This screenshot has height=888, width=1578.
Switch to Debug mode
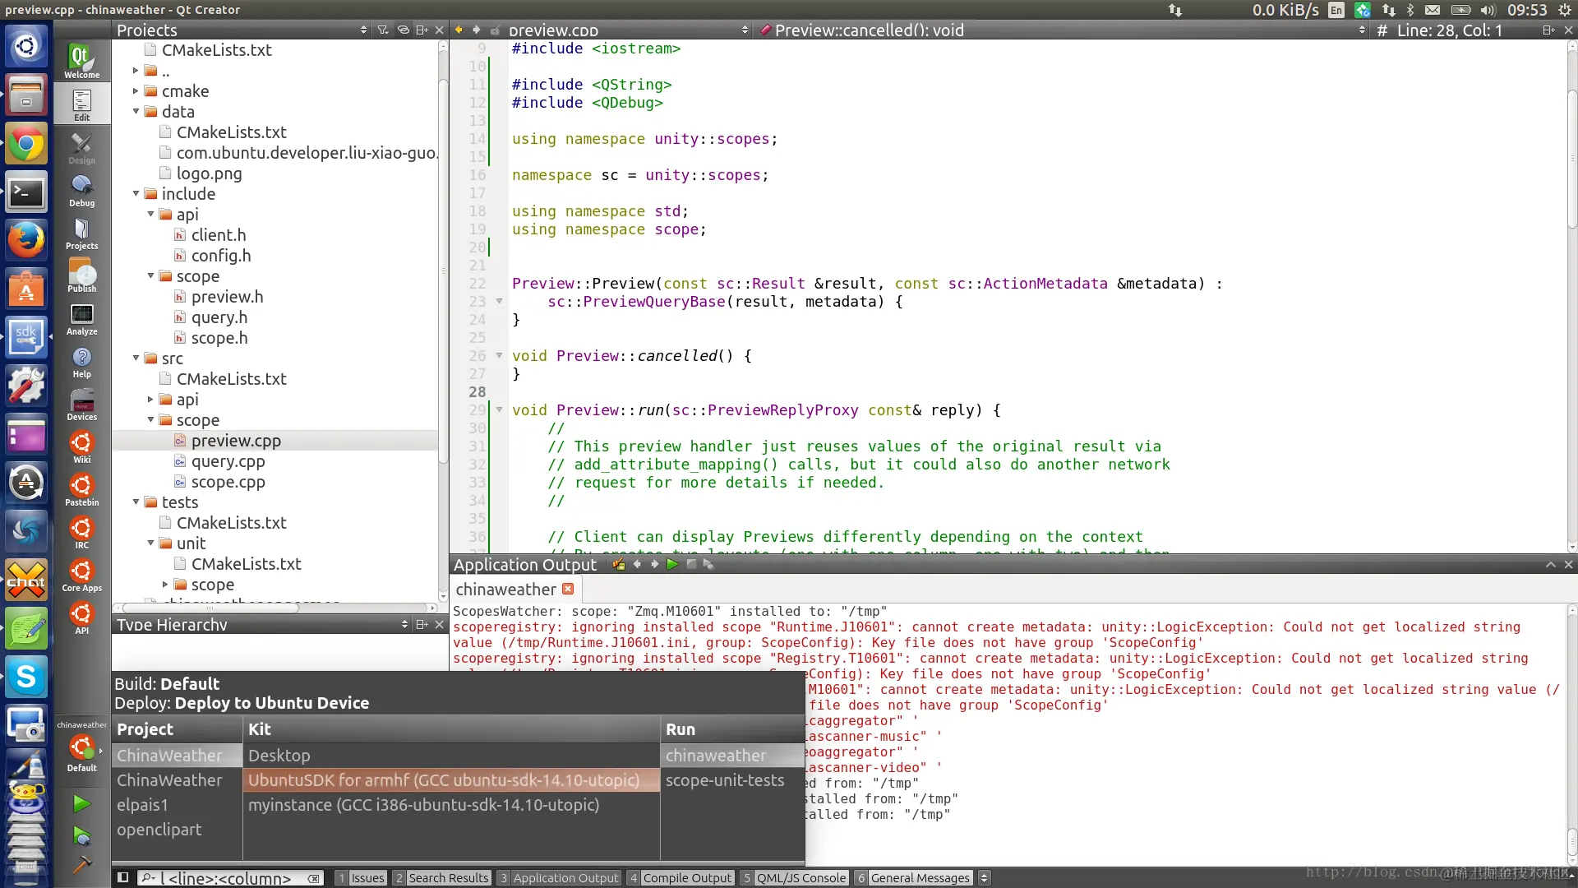click(81, 190)
